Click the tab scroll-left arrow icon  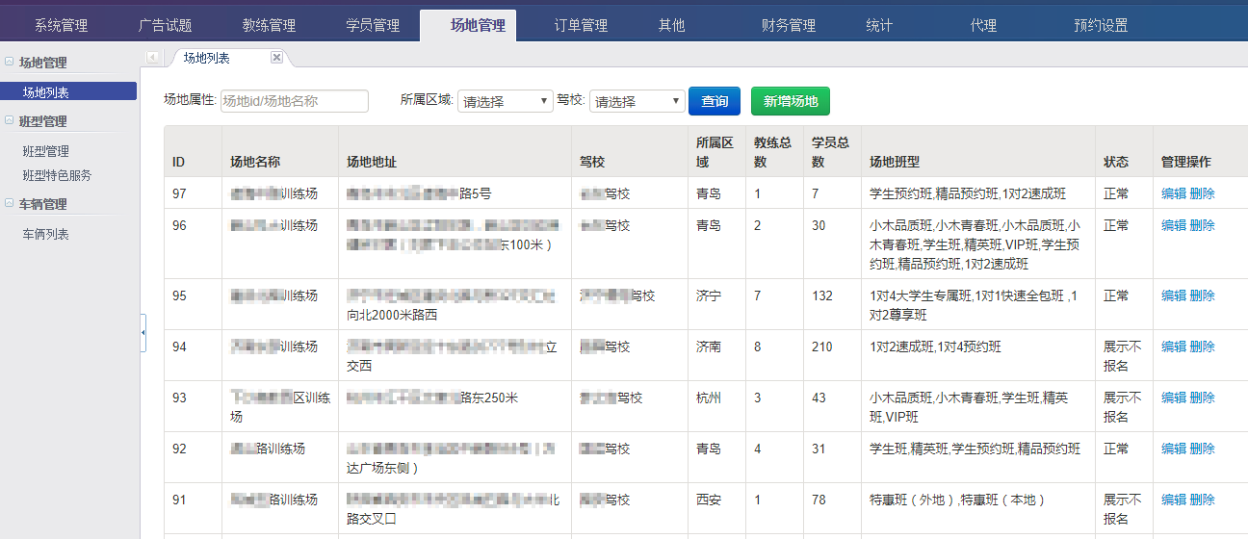tap(153, 58)
